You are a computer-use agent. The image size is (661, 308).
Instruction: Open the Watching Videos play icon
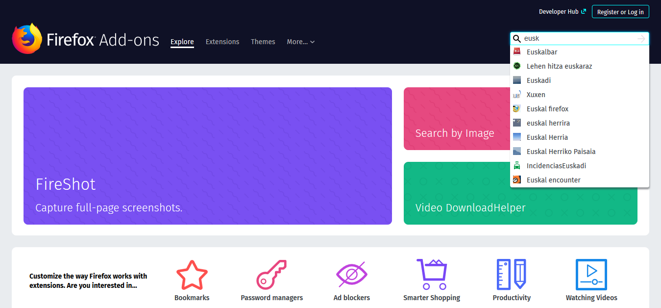point(591,275)
